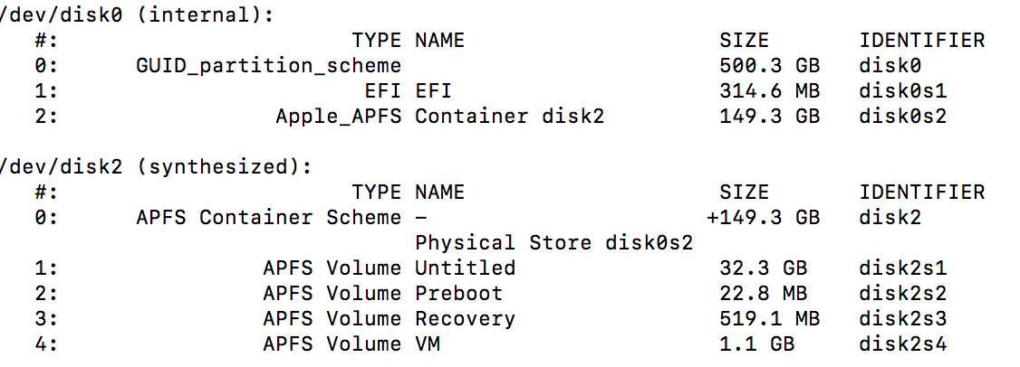Click the +149.3 GB size value
Image resolution: width=1020 pixels, height=367 pixels.
763,218
